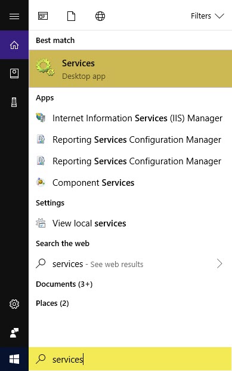The width and height of the screenshot is (232, 371).
Task: Open the hamburger menu icon
Action: [x=14, y=16]
